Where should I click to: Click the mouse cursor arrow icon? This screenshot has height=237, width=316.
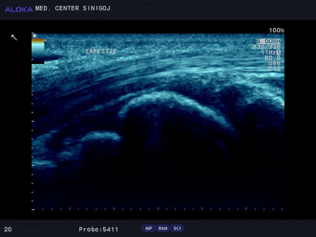click(14, 37)
